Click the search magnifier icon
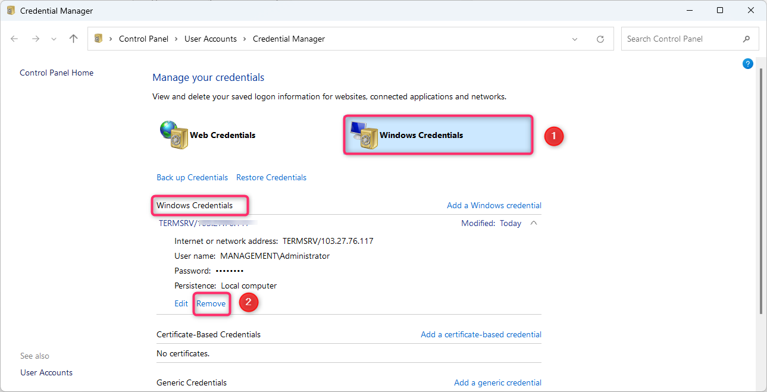This screenshot has height=392, width=767. click(x=747, y=39)
